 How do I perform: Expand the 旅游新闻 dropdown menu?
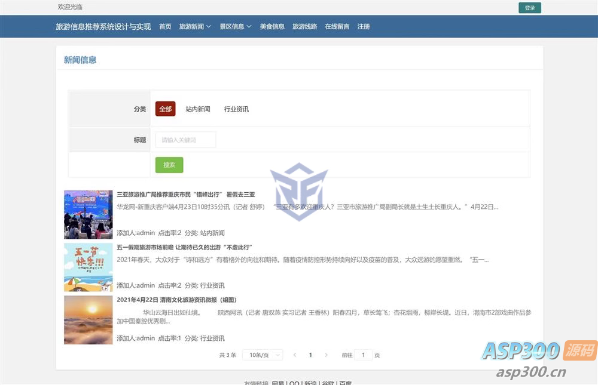[x=195, y=26]
